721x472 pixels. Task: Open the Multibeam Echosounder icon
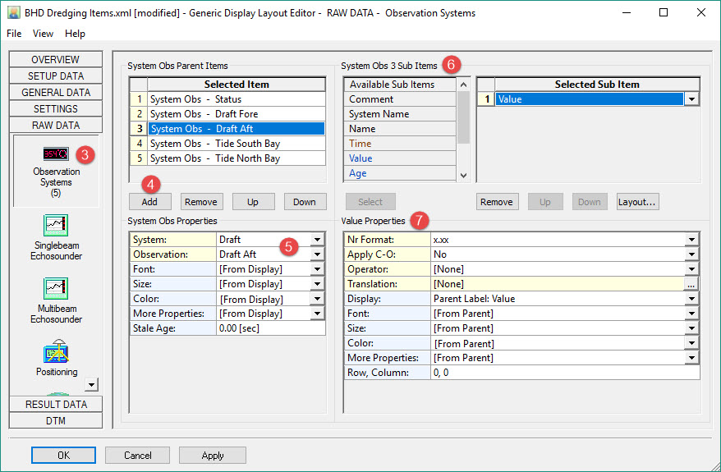pyautogui.click(x=56, y=288)
